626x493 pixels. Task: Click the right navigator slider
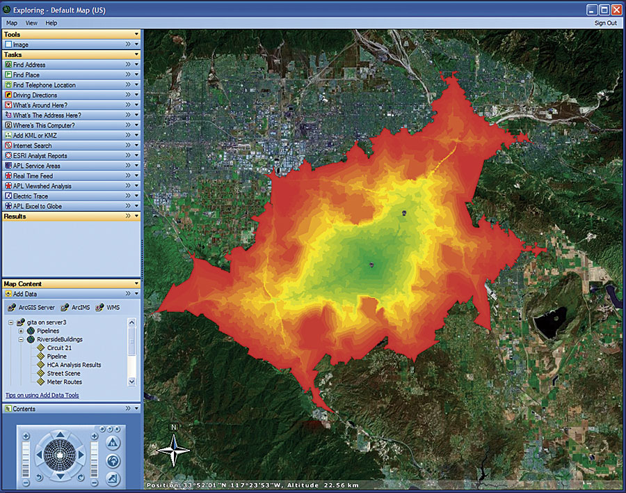94,460
